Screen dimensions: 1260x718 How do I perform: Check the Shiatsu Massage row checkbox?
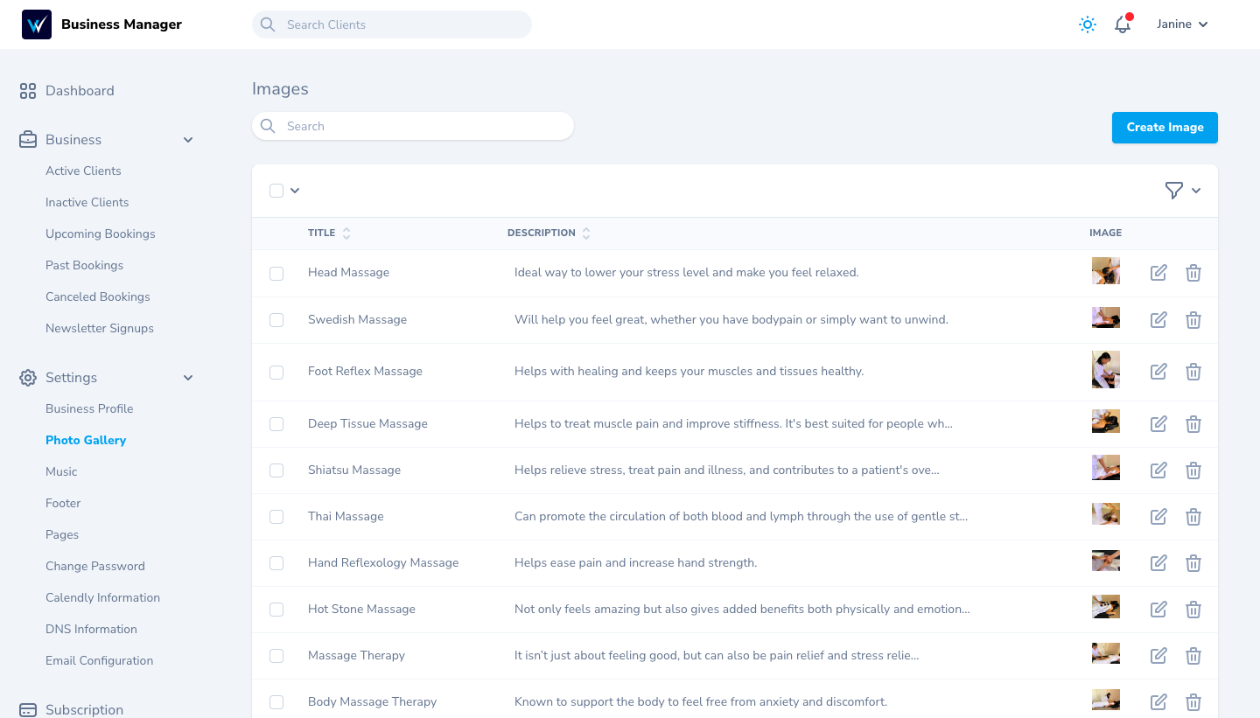pos(276,471)
